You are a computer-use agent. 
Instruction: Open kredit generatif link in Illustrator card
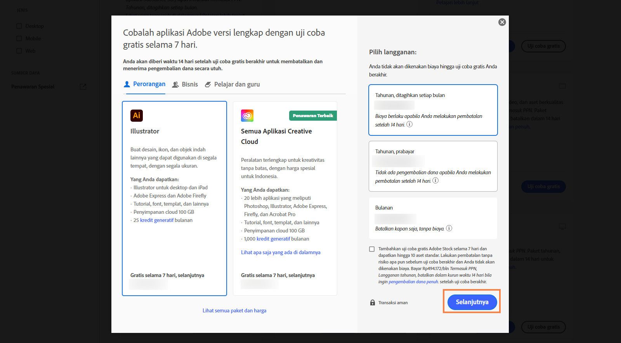tap(157, 220)
